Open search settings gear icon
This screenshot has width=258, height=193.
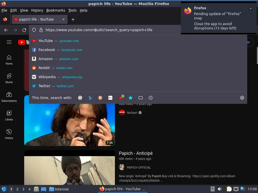(242, 98)
